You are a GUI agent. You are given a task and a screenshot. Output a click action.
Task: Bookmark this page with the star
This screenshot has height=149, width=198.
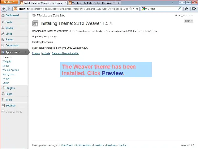(x=131, y=9)
